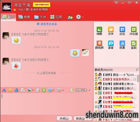Click the message block icon
The height and width of the screenshot is (122, 140).
coord(59,90)
